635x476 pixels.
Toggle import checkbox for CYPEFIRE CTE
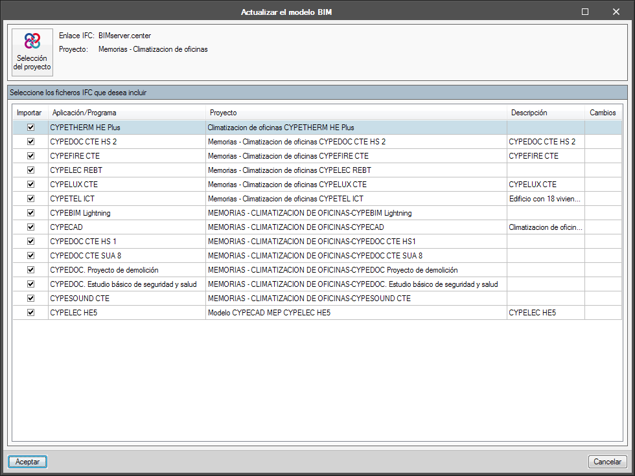pos(31,156)
